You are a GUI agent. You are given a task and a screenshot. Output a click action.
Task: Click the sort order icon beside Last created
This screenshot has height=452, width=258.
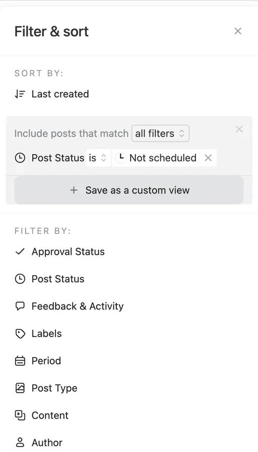point(20,94)
